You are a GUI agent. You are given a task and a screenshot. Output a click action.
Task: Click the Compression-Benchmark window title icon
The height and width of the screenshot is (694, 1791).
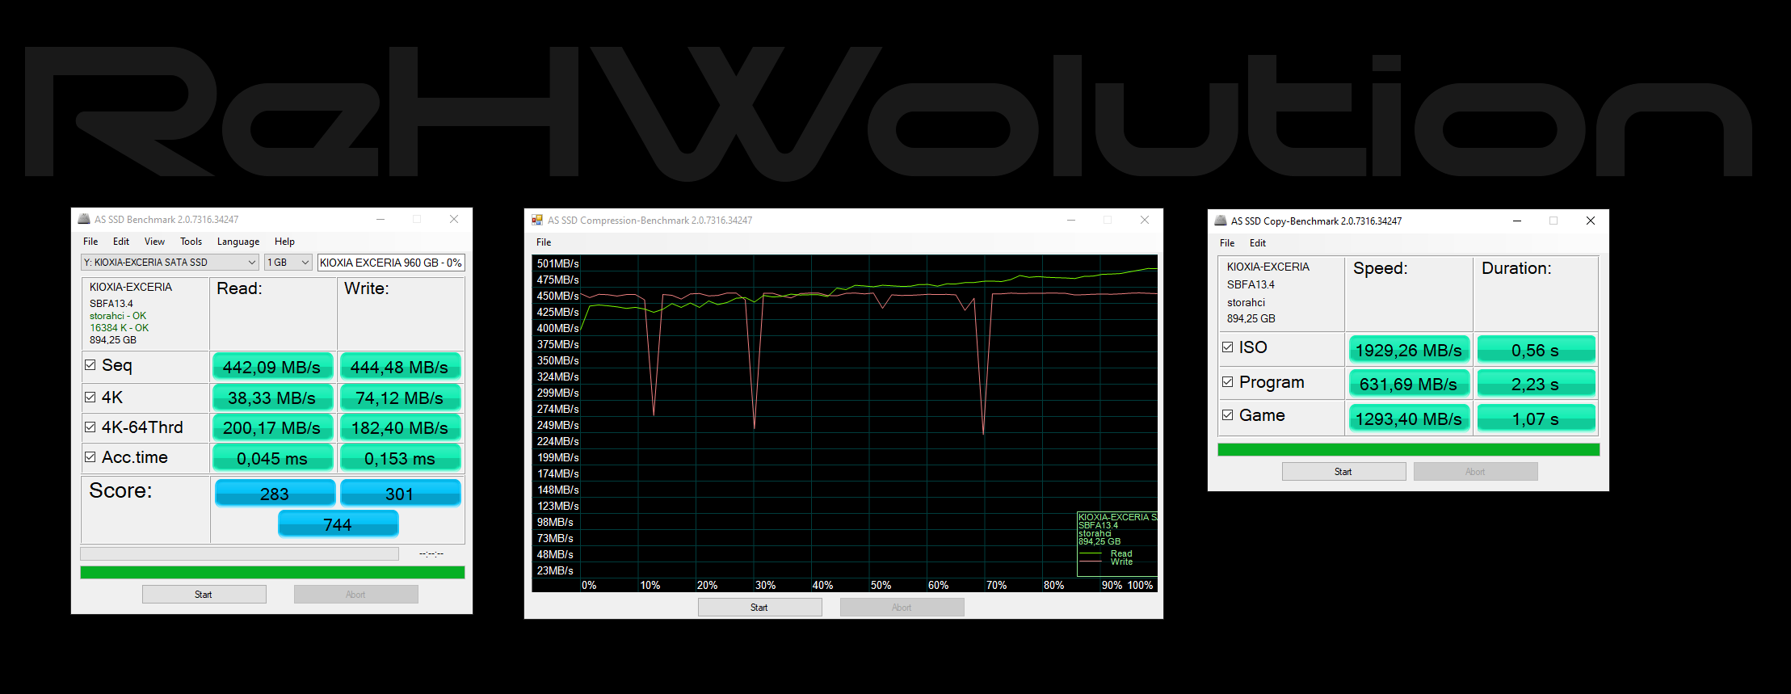(537, 220)
